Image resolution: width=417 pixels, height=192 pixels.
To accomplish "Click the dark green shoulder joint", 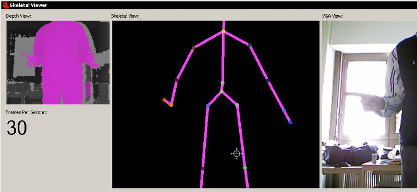I will pyautogui.click(x=250, y=45).
